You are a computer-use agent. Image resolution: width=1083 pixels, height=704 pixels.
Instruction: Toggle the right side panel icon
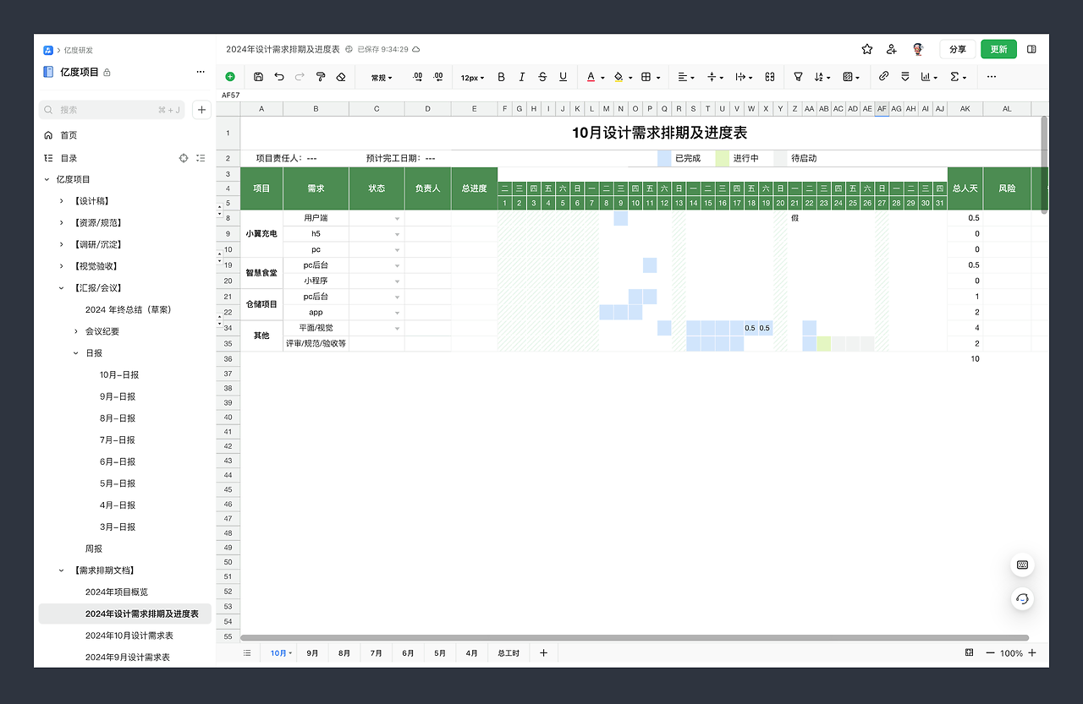1031,49
